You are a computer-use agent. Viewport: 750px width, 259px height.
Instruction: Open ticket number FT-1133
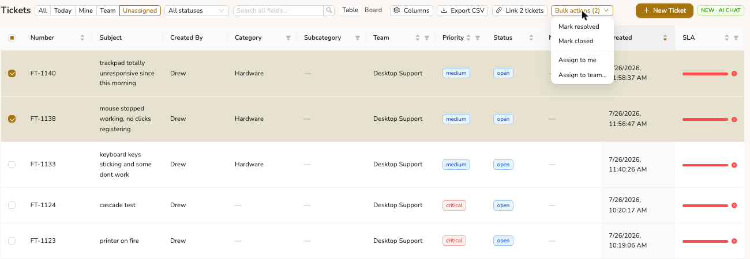click(x=43, y=165)
